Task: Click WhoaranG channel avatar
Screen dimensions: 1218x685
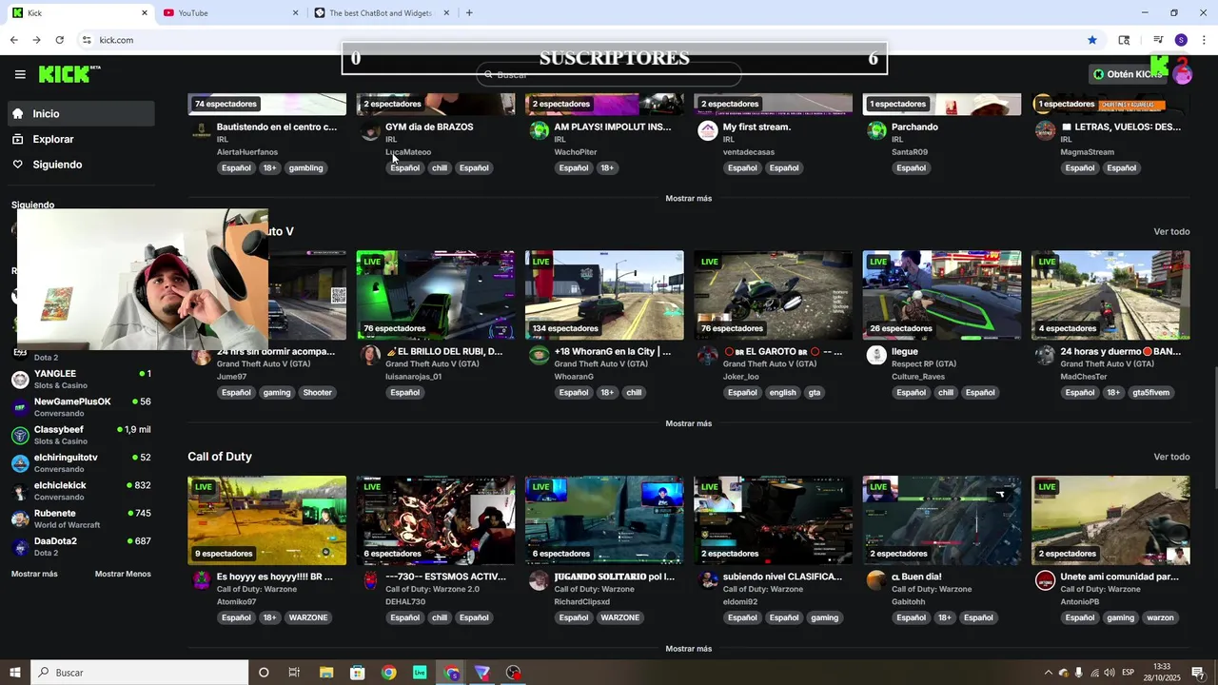Action: point(540,355)
